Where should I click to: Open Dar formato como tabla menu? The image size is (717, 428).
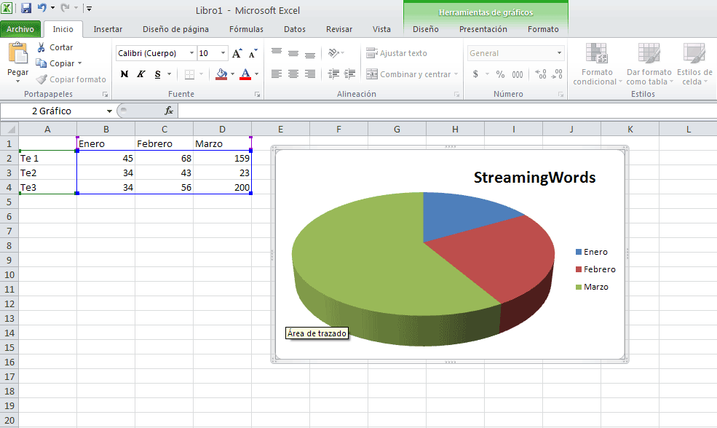tap(649, 63)
